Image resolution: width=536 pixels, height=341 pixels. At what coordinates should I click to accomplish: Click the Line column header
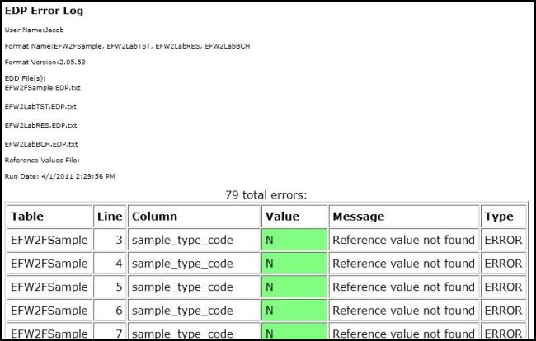(x=109, y=217)
